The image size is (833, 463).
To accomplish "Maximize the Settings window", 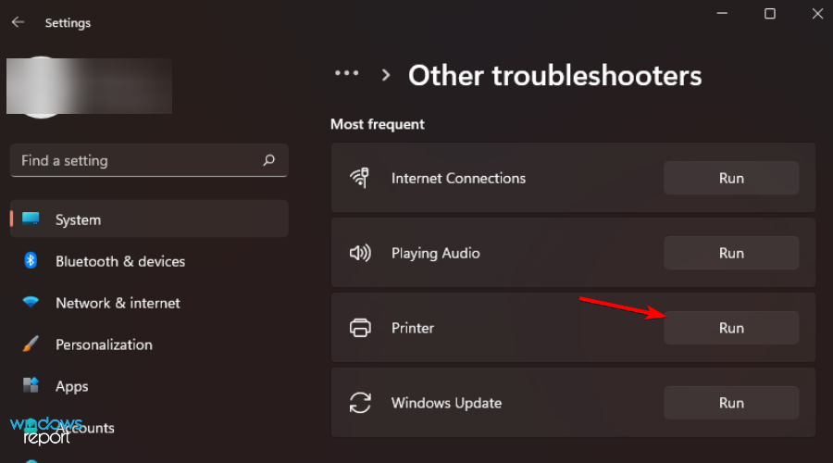I will tap(769, 14).
